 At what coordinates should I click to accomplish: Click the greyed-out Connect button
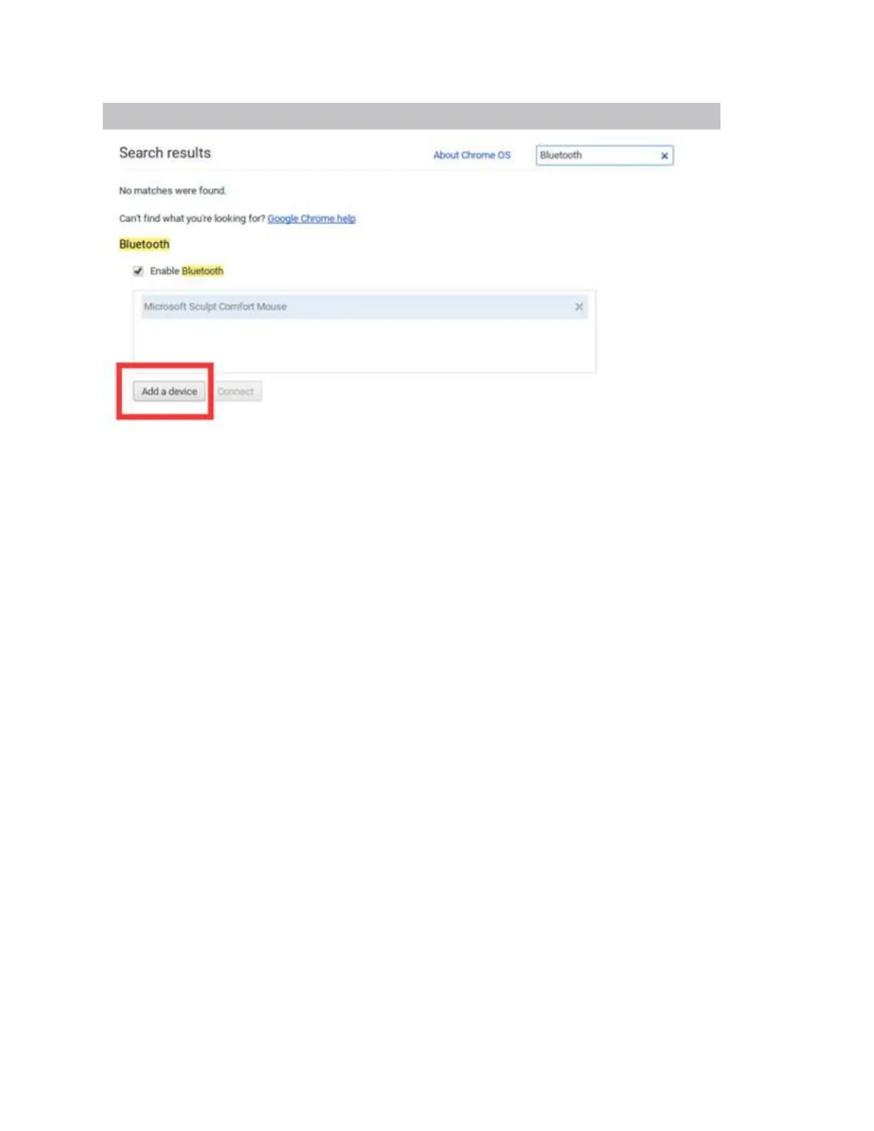[236, 391]
